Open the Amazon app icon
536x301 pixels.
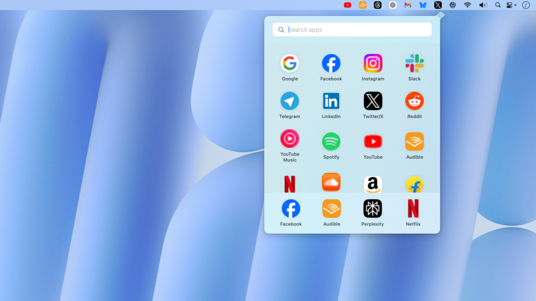373,184
